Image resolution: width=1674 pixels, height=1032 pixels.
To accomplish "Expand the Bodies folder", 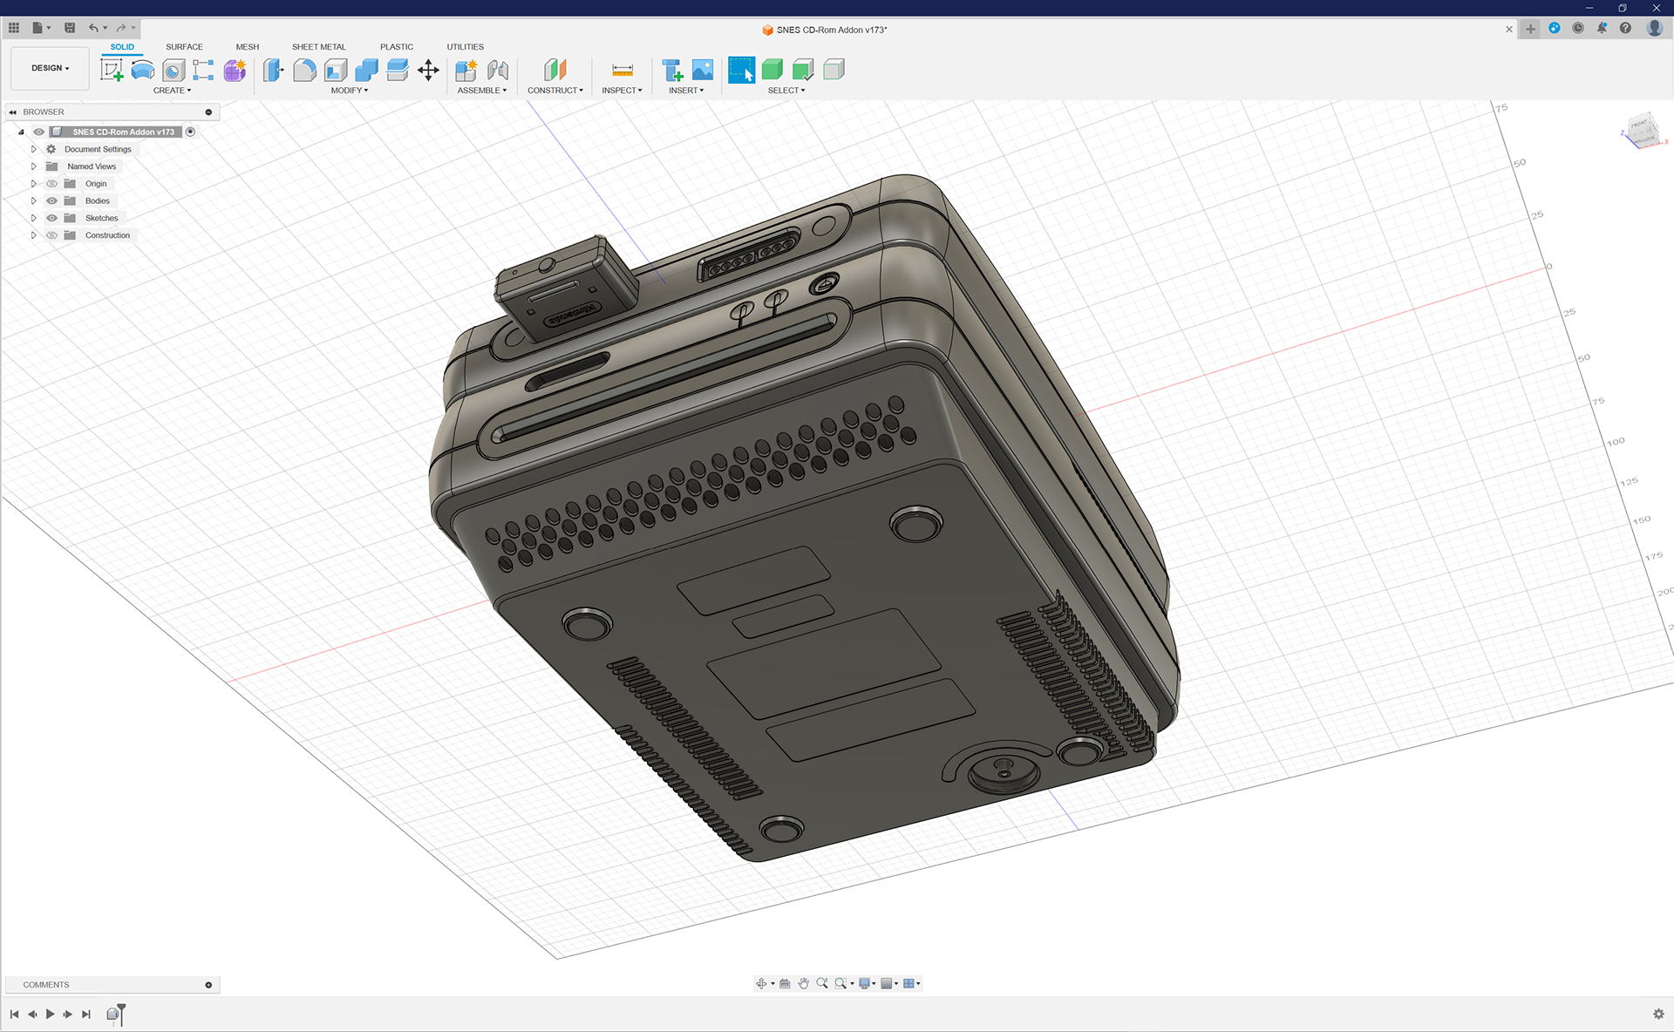I will 34,201.
